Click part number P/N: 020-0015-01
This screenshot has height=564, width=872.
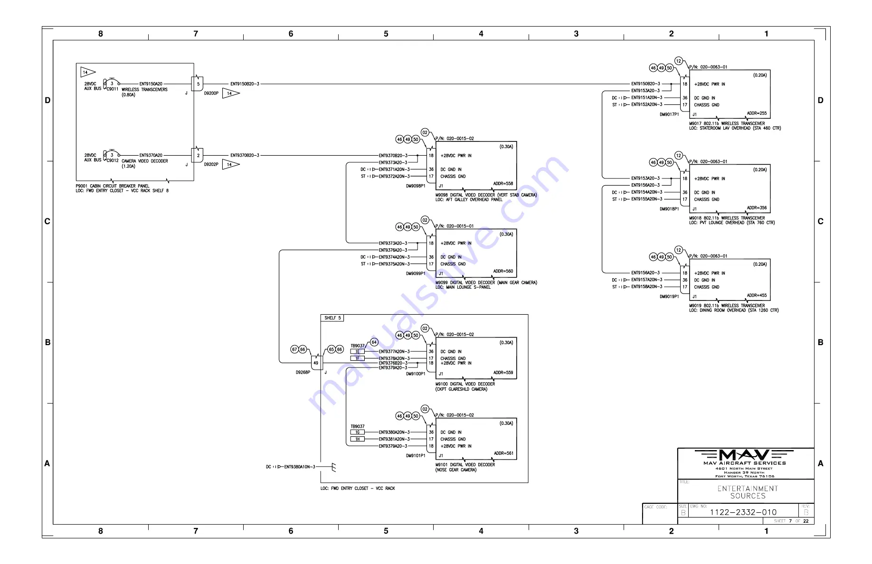[455, 226]
